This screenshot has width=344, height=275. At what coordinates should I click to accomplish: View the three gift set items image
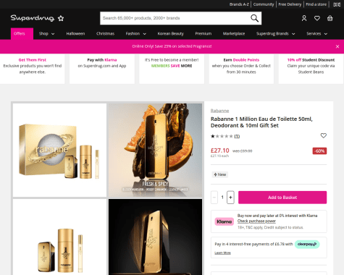tap(59, 237)
